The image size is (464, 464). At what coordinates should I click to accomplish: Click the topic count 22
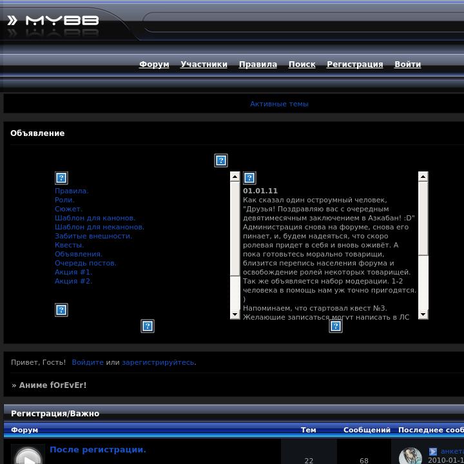click(309, 461)
